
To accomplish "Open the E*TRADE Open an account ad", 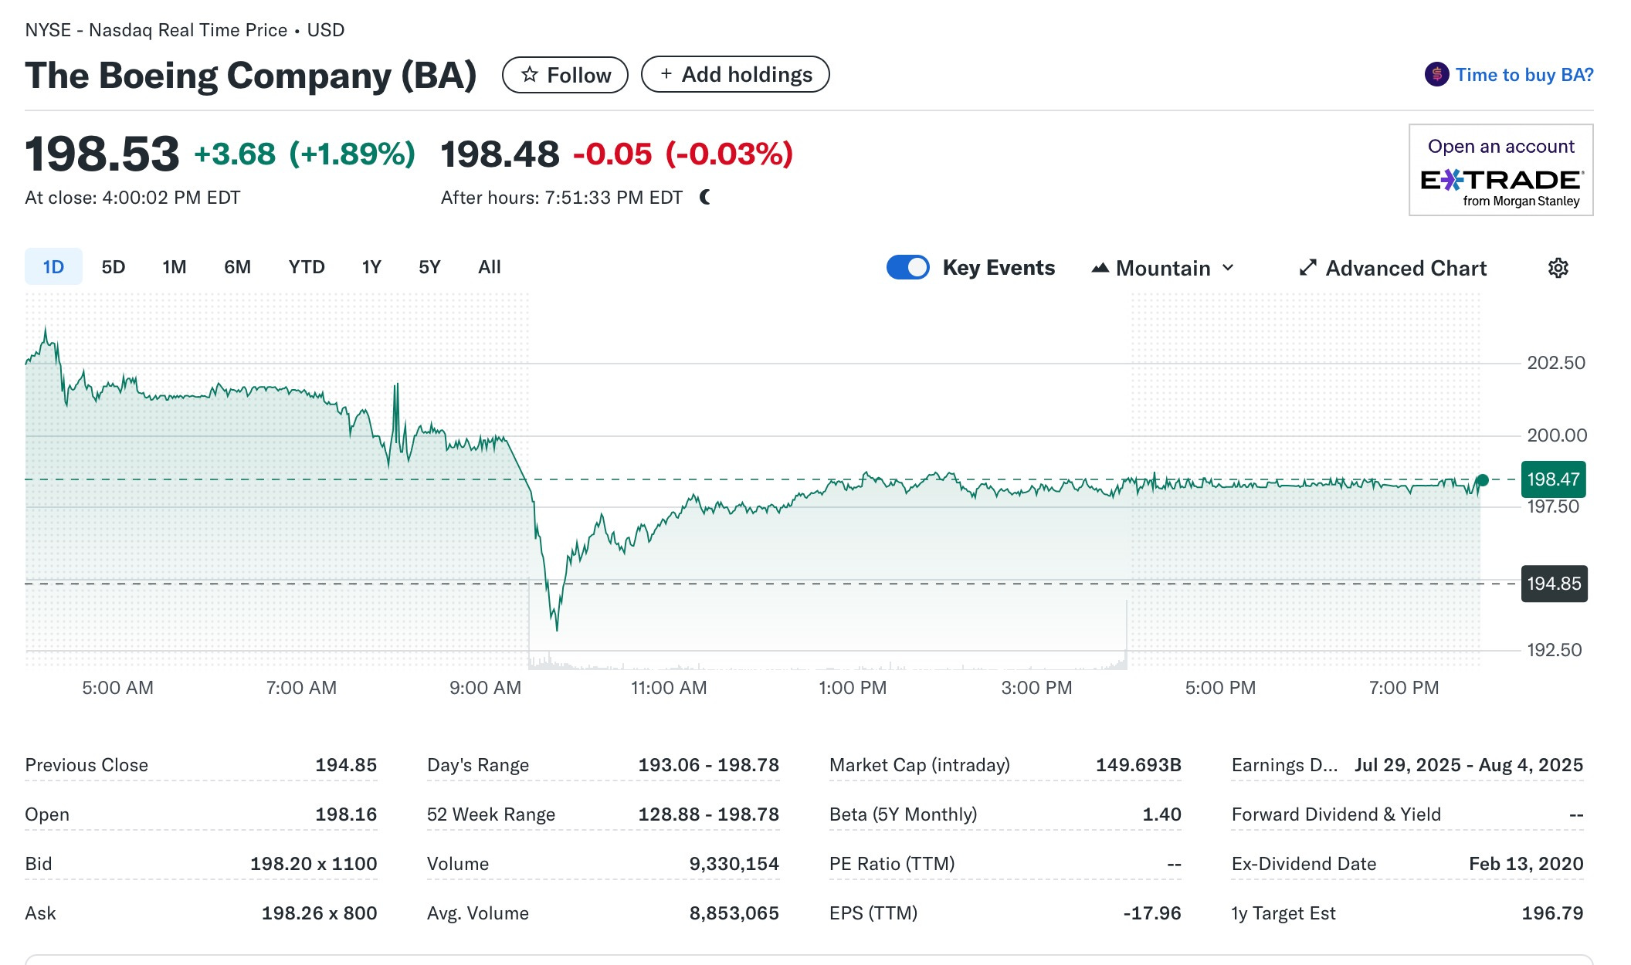I will pyautogui.click(x=1500, y=170).
